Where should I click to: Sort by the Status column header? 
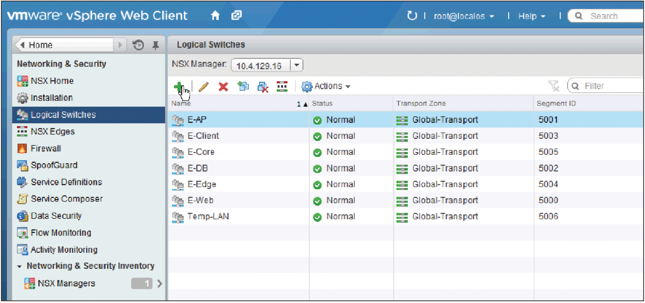[x=351, y=103]
